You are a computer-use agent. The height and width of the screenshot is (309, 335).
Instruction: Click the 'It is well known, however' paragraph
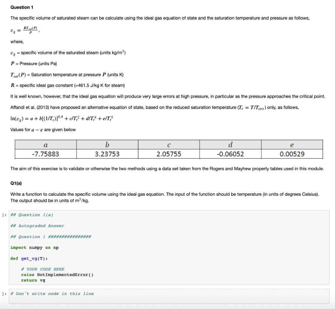coord(168,96)
